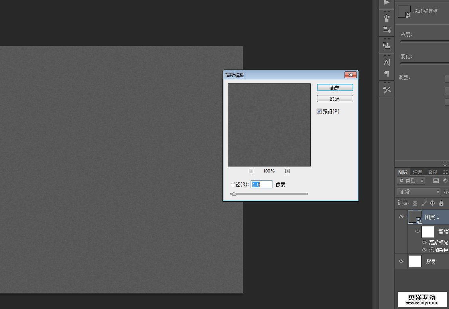The height and width of the screenshot is (309, 449).
Task: Toggle lock position move icon
Action: tap(432, 203)
